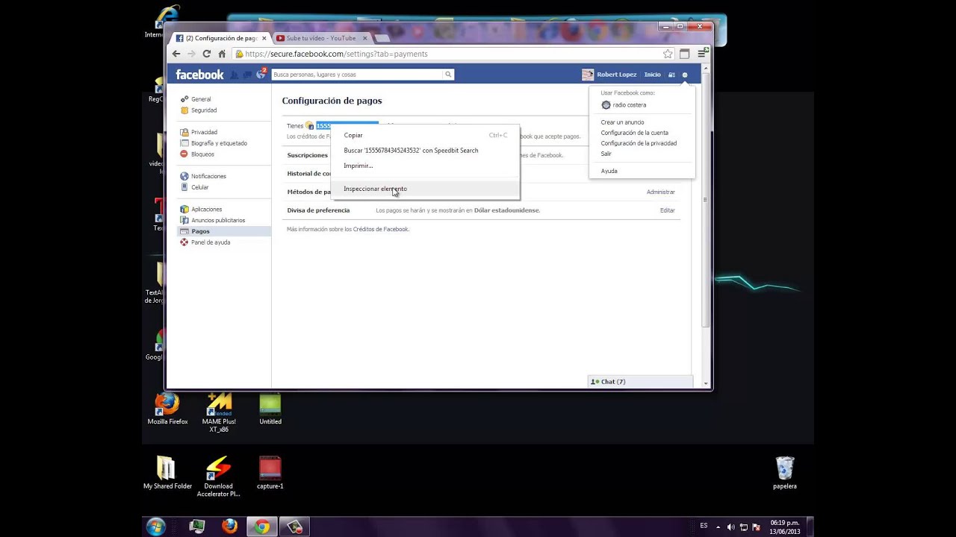Go to Inicio in Facebook header

click(x=653, y=75)
